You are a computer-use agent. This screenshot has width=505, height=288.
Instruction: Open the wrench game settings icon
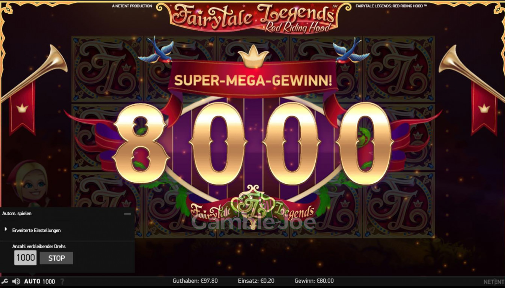(x=5, y=281)
